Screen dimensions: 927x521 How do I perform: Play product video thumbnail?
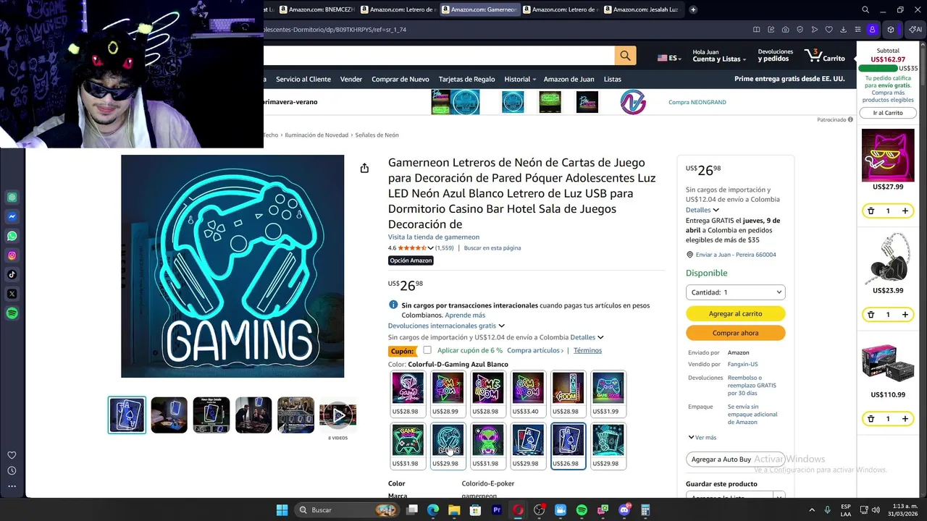click(x=337, y=415)
